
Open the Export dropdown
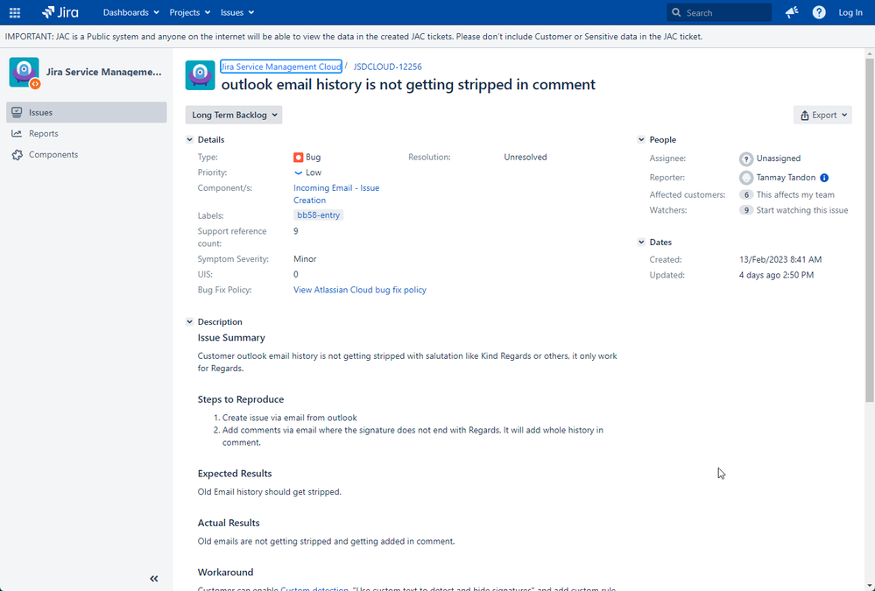(x=822, y=115)
